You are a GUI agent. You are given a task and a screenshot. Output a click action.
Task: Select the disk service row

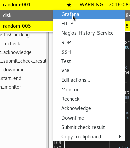[26, 15]
